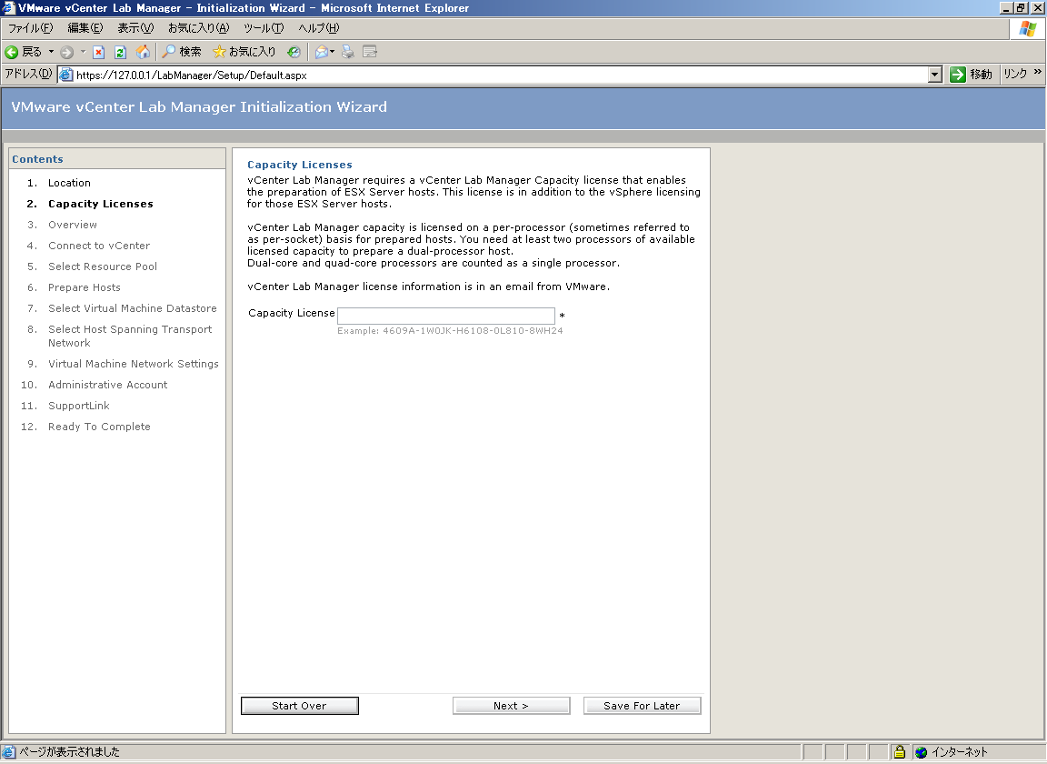The height and width of the screenshot is (764, 1047).
Task: Open the Back button history dropdown arrow
Action: tap(51, 52)
